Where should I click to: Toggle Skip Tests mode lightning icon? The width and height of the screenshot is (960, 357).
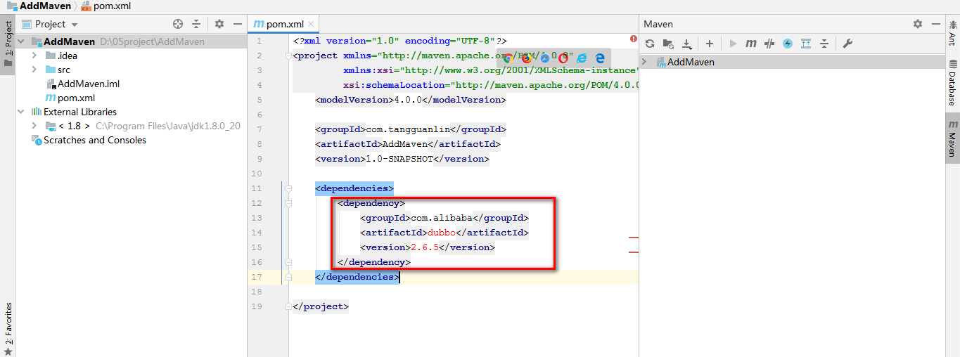coord(788,44)
